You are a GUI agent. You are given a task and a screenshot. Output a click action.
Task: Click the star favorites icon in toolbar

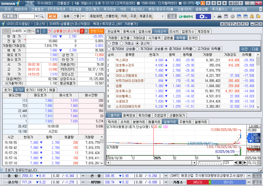pyautogui.click(x=258, y=16)
